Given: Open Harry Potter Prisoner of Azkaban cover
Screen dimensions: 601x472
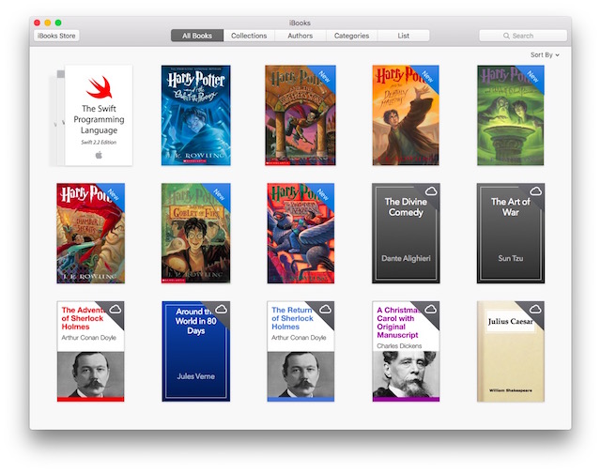Looking at the screenshot, I should 300,234.
